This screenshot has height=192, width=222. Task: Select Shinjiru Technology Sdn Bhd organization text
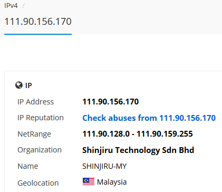(x=138, y=150)
